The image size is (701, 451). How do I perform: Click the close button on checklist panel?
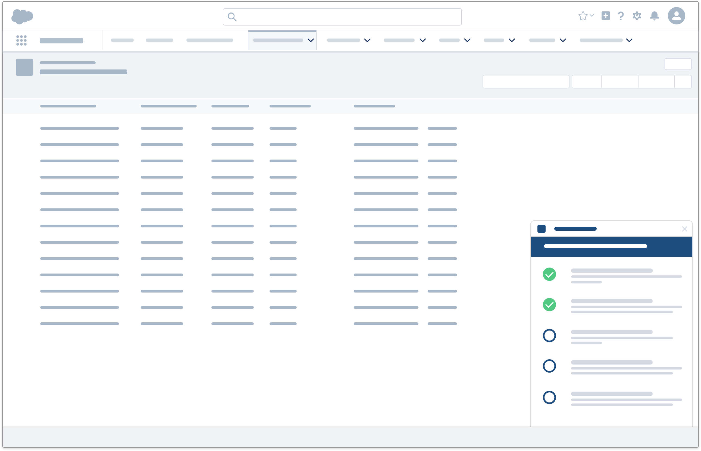tap(685, 229)
